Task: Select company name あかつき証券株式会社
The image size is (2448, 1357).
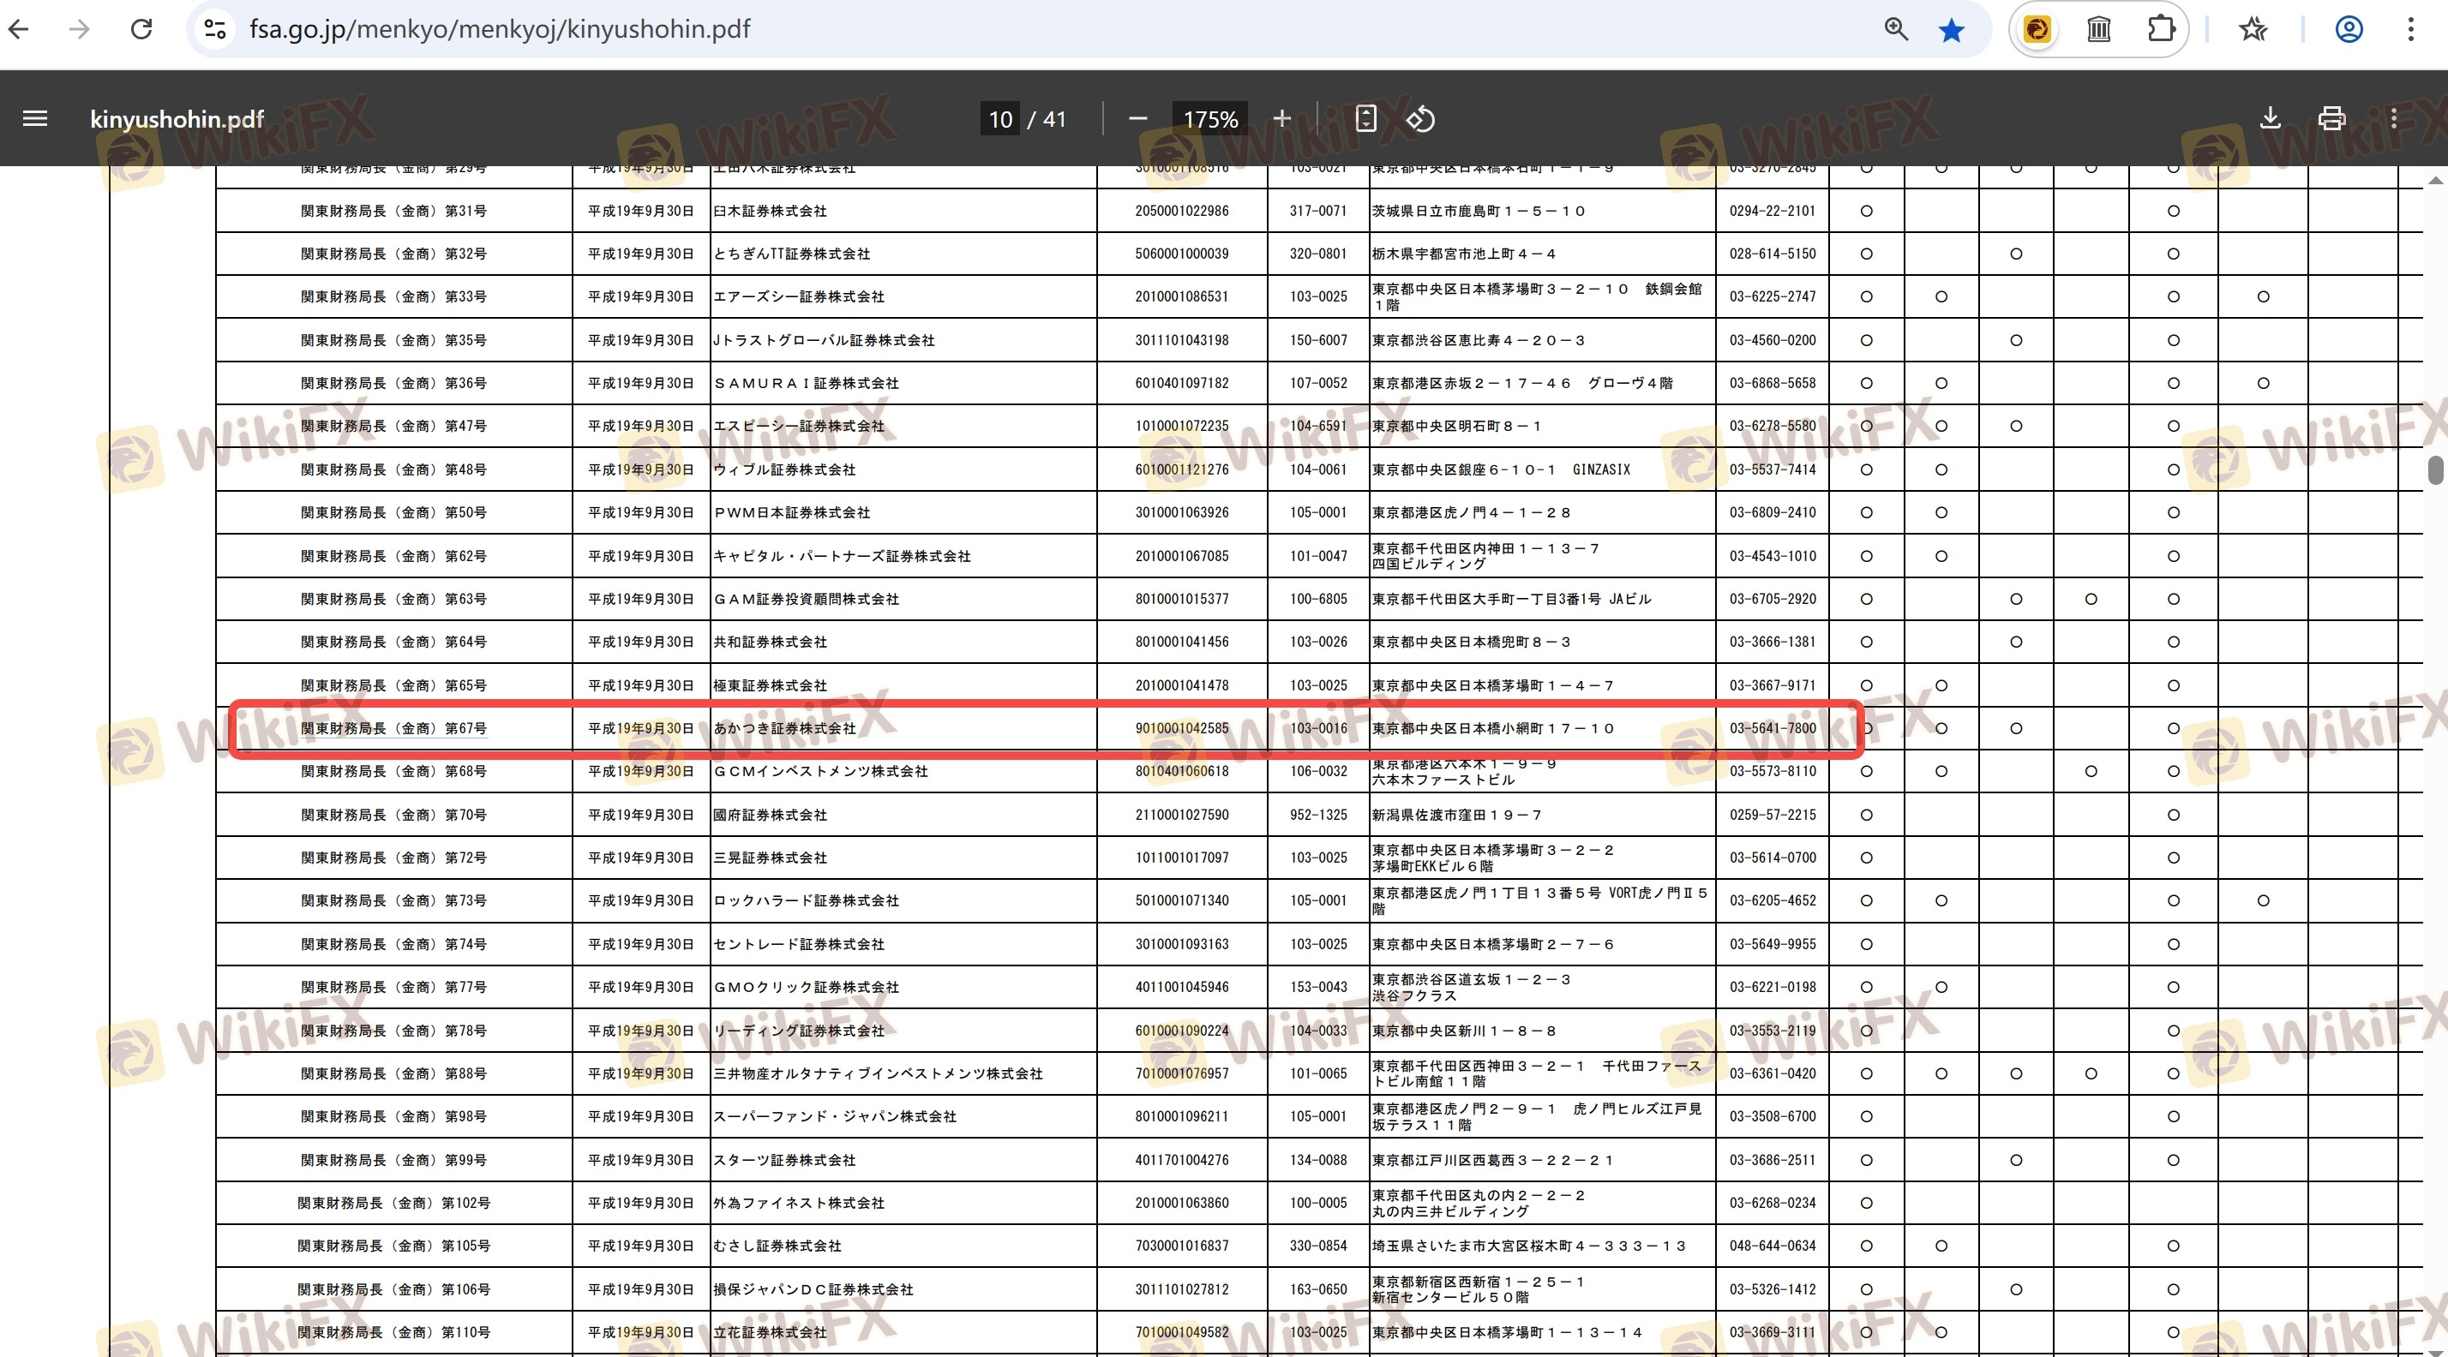Action: pyautogui.click(x=784, y=728)
